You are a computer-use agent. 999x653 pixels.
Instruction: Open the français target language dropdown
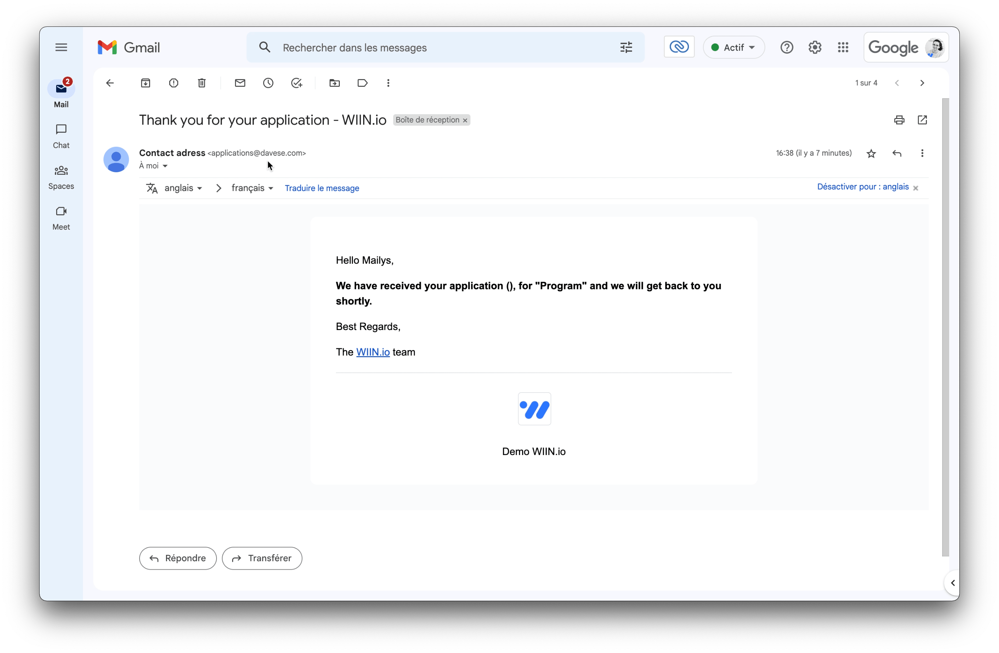point(252,188)
